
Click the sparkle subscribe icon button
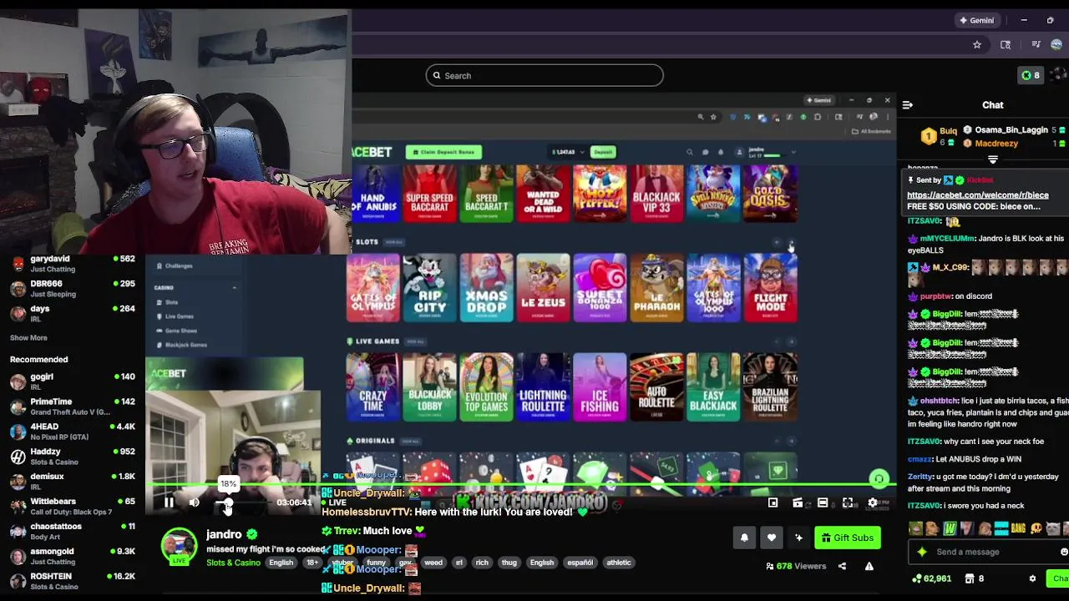point(798,538)
